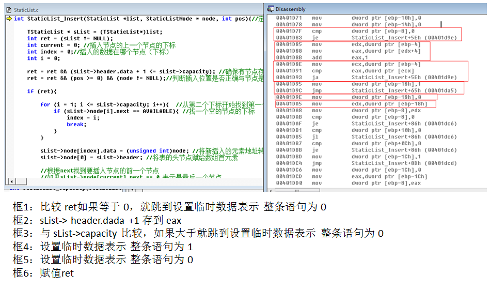Screen dimensions: 490x290
Task: Click the line 'index = i;'
Action: [83, 118]
